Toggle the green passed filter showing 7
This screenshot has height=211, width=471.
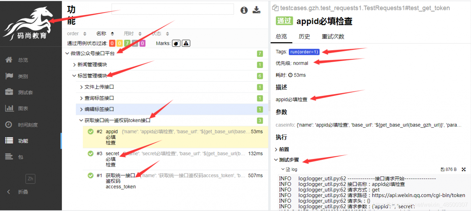point(127,43)
